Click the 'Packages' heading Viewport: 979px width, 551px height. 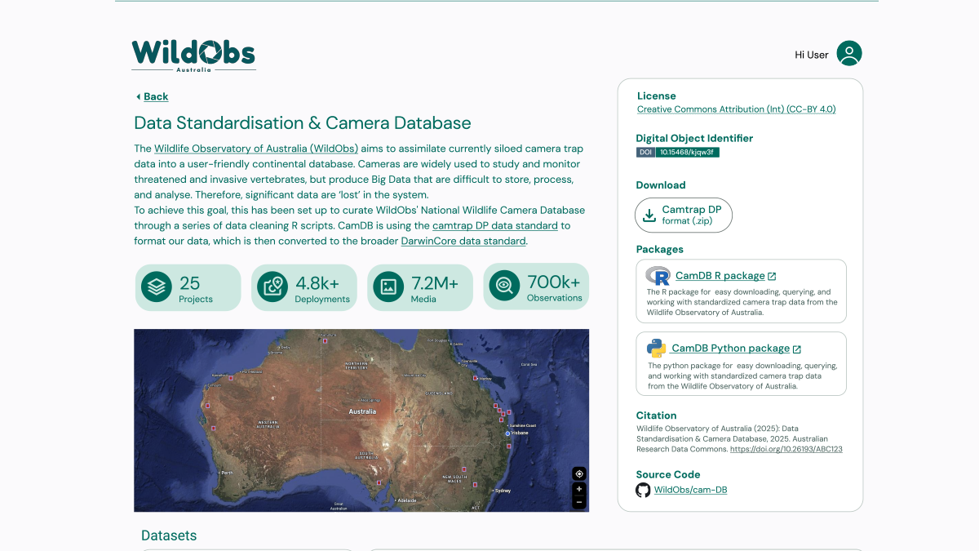[660, 249]
